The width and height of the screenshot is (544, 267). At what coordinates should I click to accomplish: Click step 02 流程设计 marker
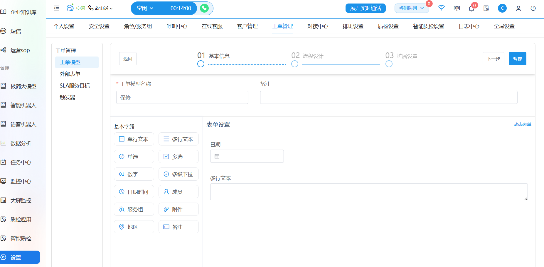click(295, 64)
